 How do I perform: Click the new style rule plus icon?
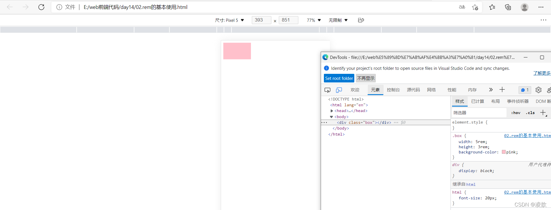pyautogui.click(x=543, y=113)
